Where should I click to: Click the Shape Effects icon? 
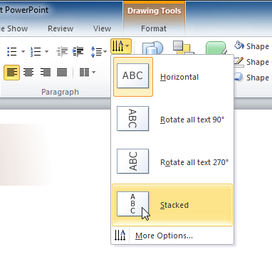[x=239, y=78]
